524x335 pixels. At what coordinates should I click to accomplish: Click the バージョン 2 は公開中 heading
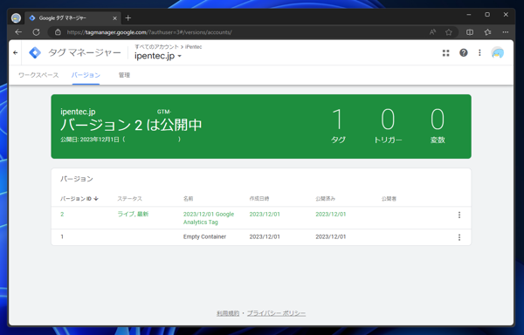[x=131, y=125]
